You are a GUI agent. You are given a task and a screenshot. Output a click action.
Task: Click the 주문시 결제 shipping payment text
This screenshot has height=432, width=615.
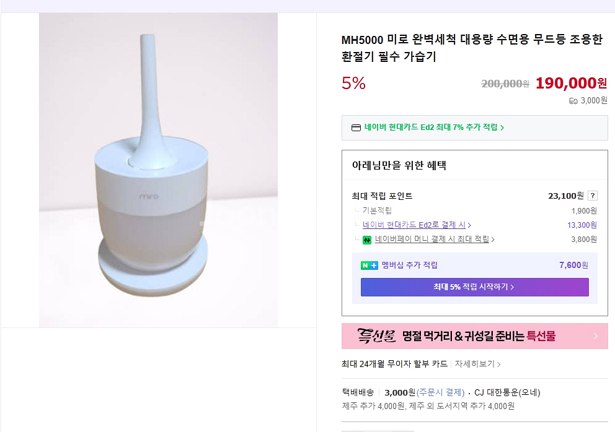click(440, 392)
